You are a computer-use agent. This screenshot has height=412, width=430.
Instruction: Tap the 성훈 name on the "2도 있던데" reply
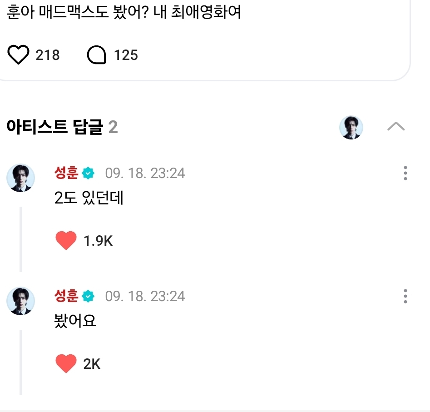tap(66, 173)
